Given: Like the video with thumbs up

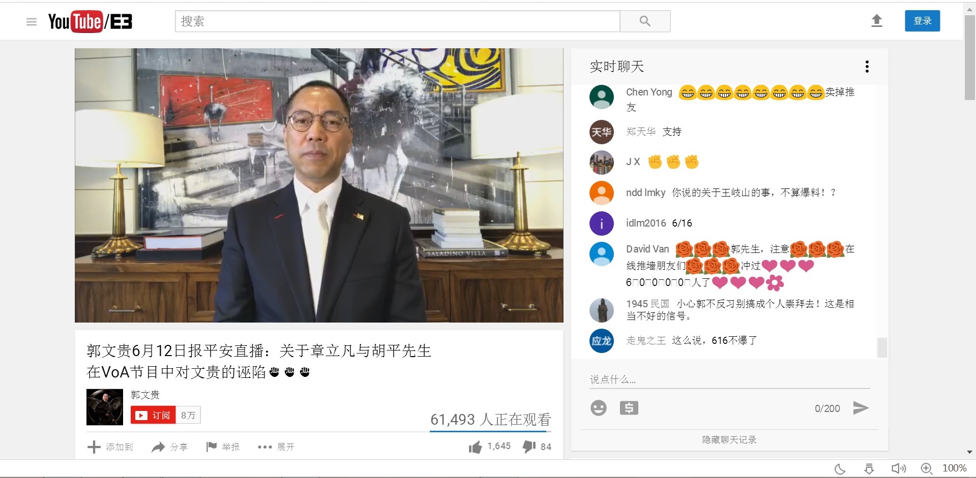Looking at the screenshot, I should tap(476, 447).
